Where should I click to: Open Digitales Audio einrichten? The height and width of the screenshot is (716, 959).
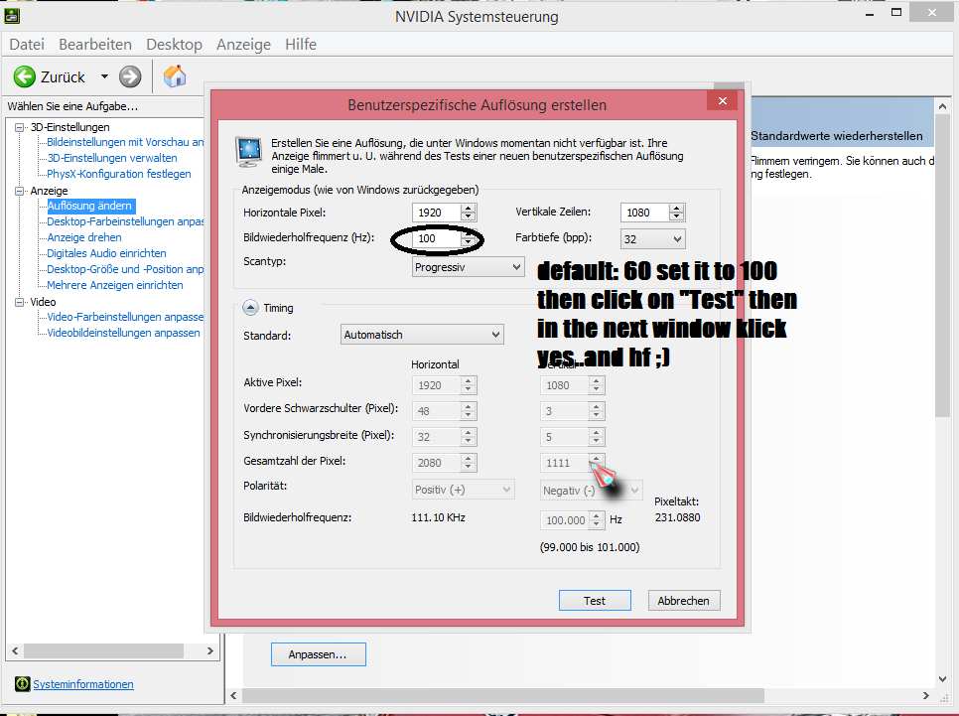(x=106, y=253)
